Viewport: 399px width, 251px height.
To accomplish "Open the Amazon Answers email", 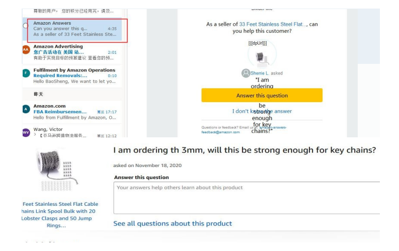I will point(74,29).
